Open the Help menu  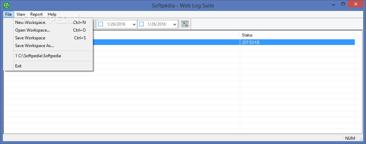coord(52,14)
